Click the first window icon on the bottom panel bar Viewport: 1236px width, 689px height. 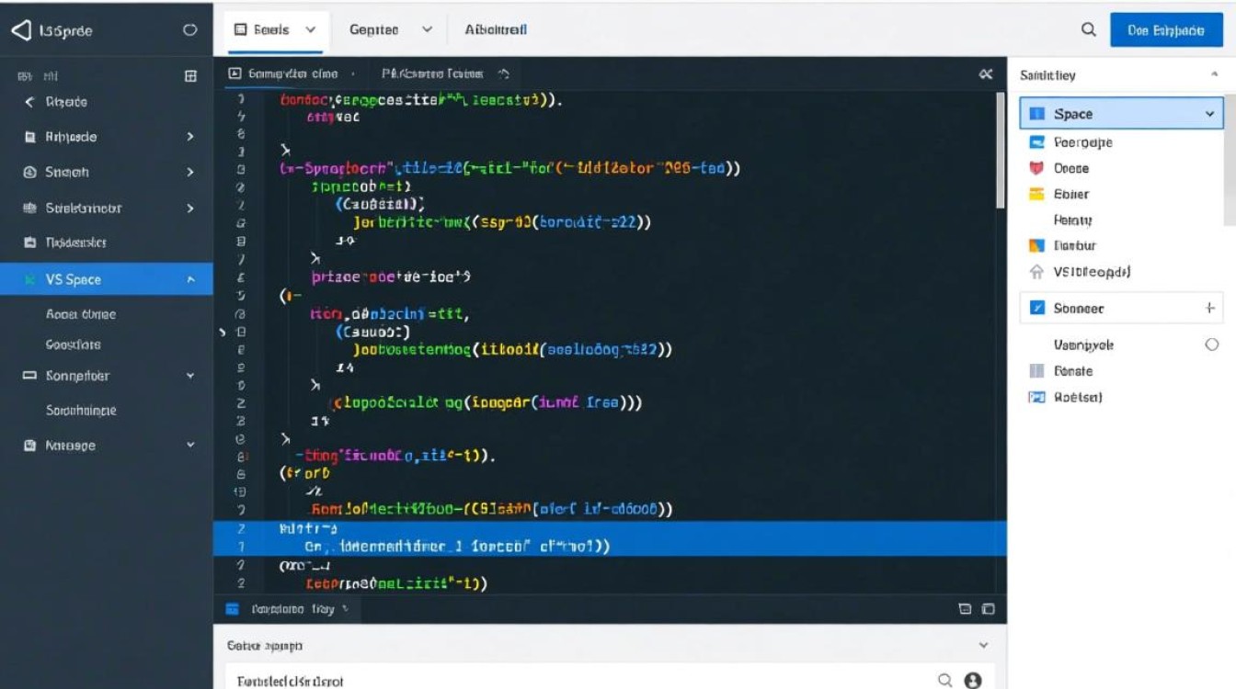pyautogui.click(x=965, y=608)
